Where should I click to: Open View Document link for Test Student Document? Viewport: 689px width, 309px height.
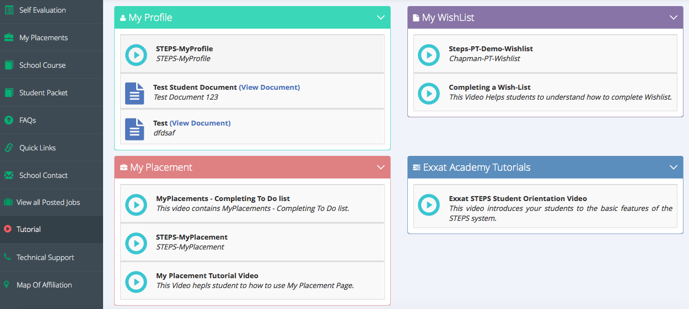point(269,87)
